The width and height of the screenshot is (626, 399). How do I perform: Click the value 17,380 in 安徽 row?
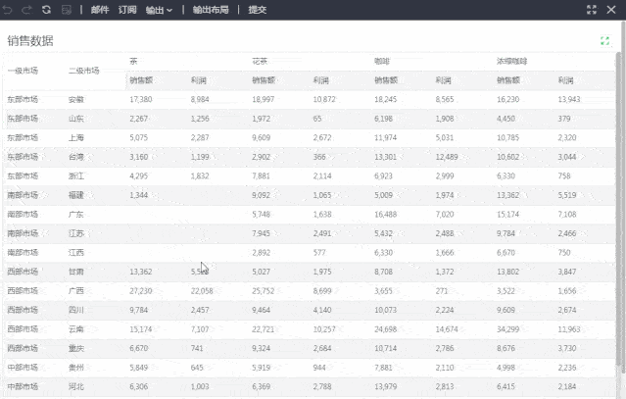point(140,99)
